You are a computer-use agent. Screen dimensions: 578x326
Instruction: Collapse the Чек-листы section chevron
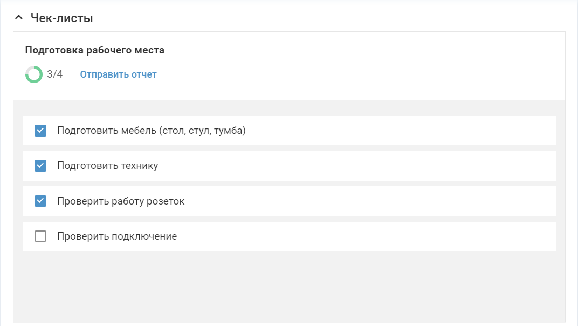pos(19,18)
